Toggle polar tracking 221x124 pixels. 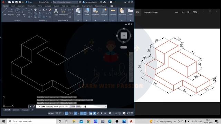[x=70, y=113]
